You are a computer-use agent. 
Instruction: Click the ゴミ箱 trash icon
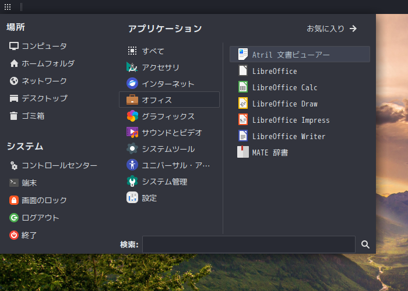pos(14,116)
